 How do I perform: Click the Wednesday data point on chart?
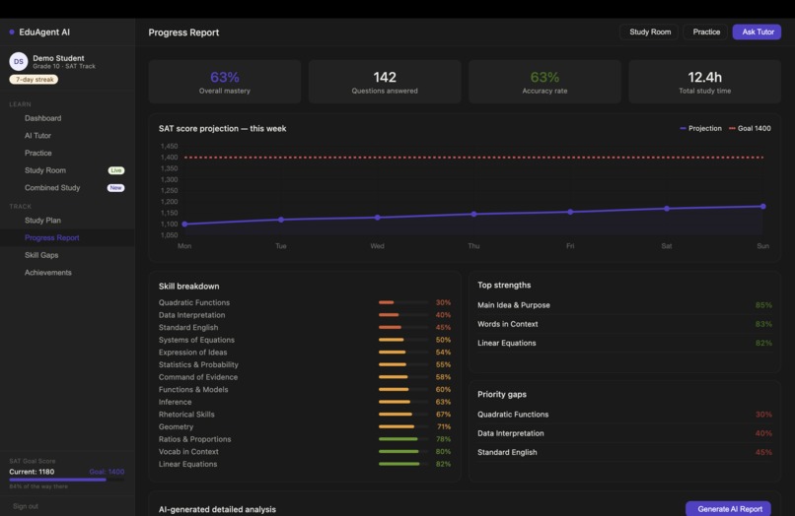tap(377, 218)
